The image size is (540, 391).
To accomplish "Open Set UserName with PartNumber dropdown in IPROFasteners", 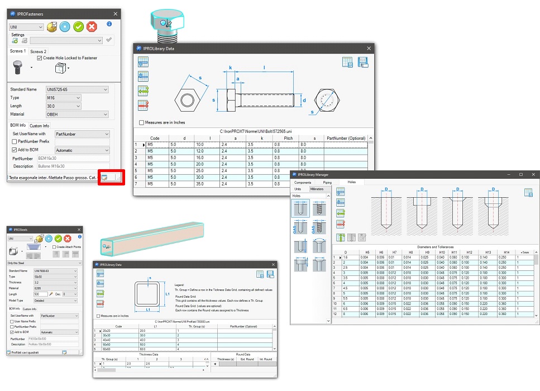I will coord(82,134).
